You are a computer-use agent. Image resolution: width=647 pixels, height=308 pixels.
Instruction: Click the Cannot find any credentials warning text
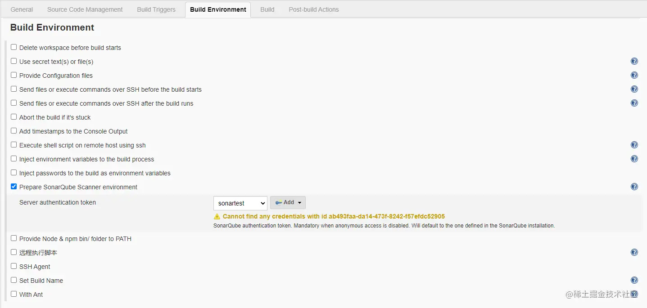(x=334, y=216)
